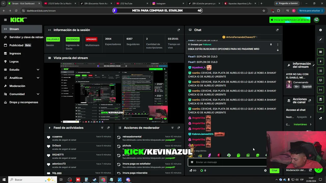Unpin the pinned chat message
This screenshot has height=183, width=326.
[271, 44]
